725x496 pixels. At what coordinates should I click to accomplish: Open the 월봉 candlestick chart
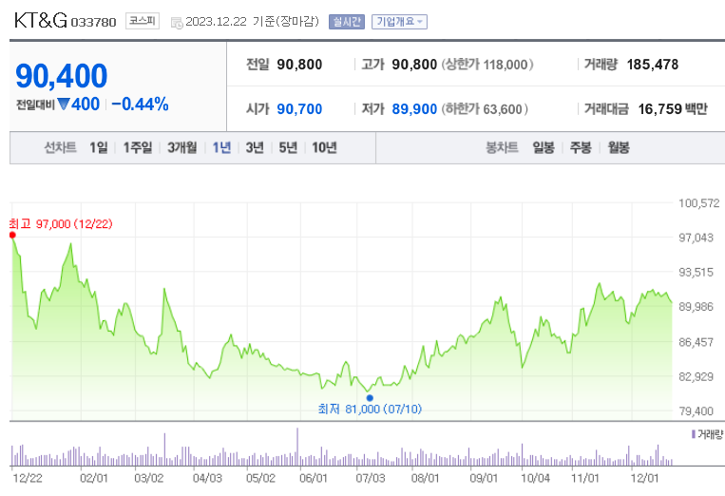pos(619,147)
